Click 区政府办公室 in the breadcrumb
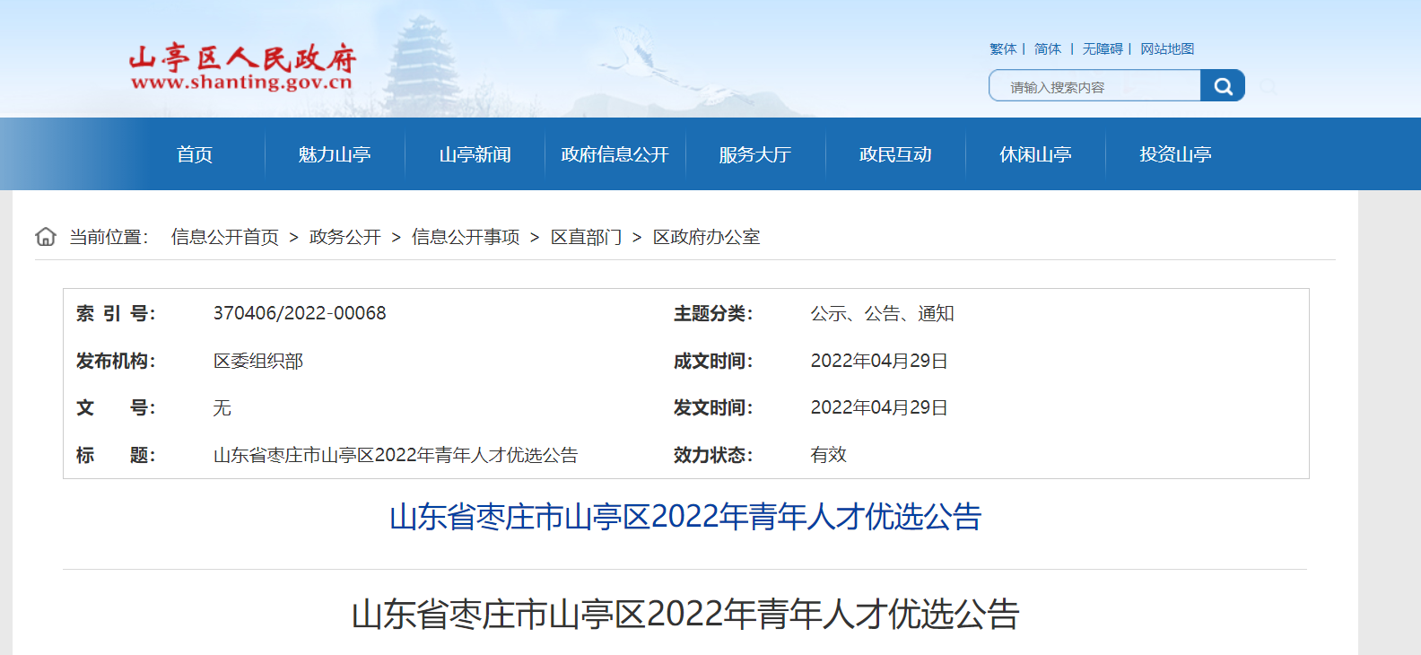Viewport: 1421px width, 655px height. 706,237
